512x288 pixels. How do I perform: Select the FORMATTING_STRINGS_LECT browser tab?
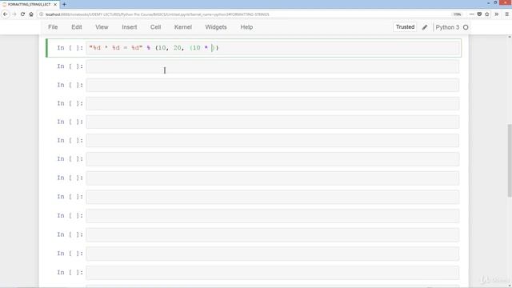[30, 5]
